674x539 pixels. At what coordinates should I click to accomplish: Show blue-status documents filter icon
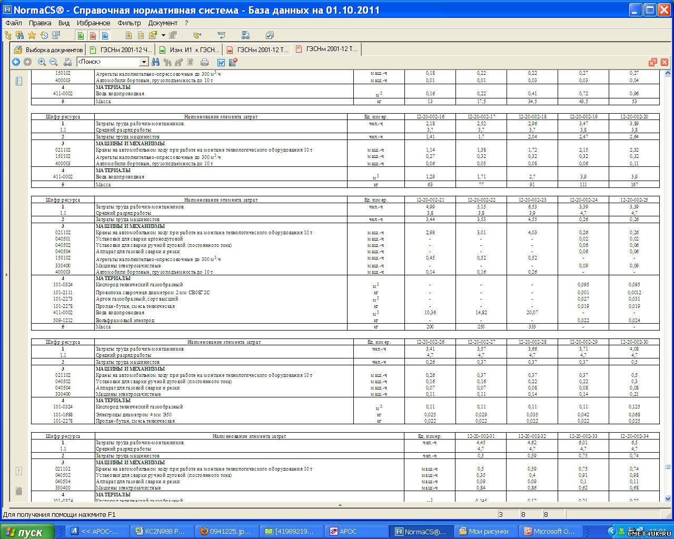point(105,35)
